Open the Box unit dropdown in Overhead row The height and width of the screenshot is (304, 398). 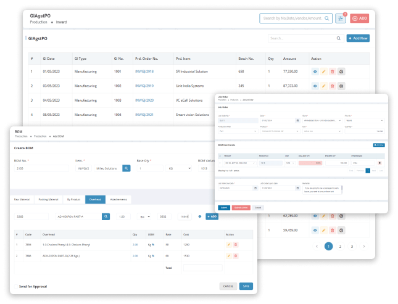[144, 216]
